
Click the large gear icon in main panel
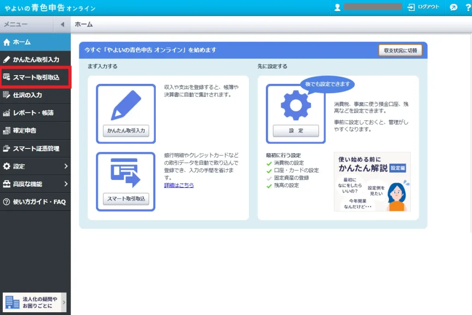296,105
